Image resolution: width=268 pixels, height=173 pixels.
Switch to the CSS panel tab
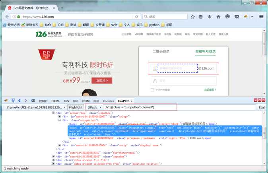[x=66, y=101]
